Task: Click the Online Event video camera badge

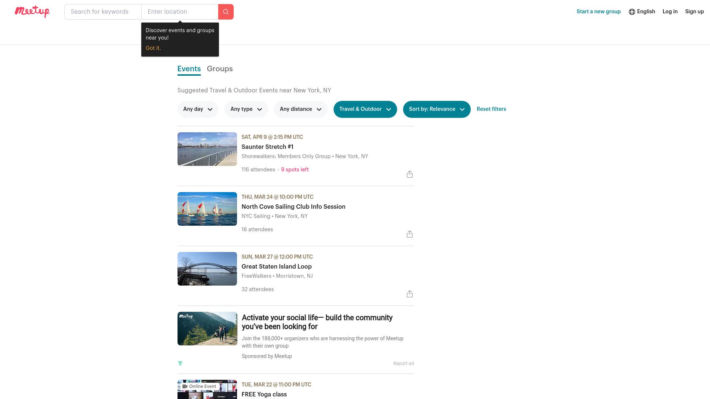Action: 199,386
